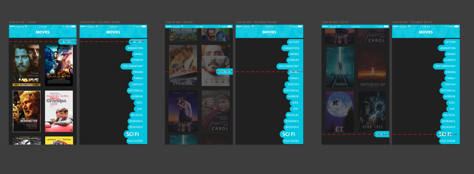Click the Tron poster in Sci-Fi artboard
Viewport: 474px width, 174px height.
(x=340, y=67)
